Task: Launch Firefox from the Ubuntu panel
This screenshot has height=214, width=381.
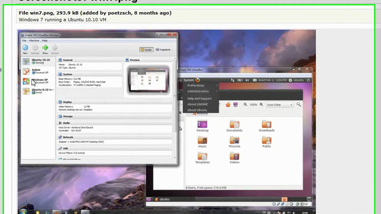Action: click(197, 80)
